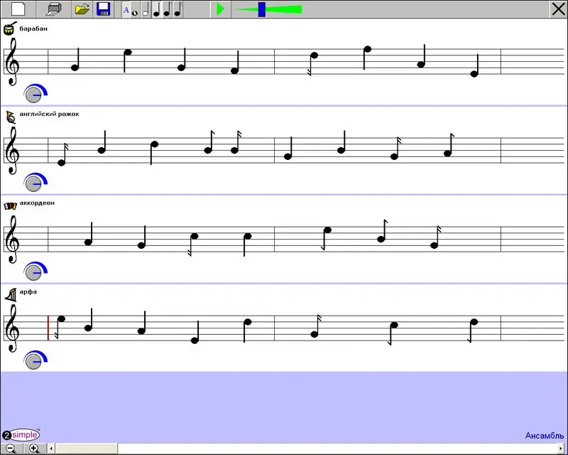Open a saved file with folder icon
Image resolution: width=568 pixels, height=455 pixels.
pyautogui.click(x=82, y=9)
